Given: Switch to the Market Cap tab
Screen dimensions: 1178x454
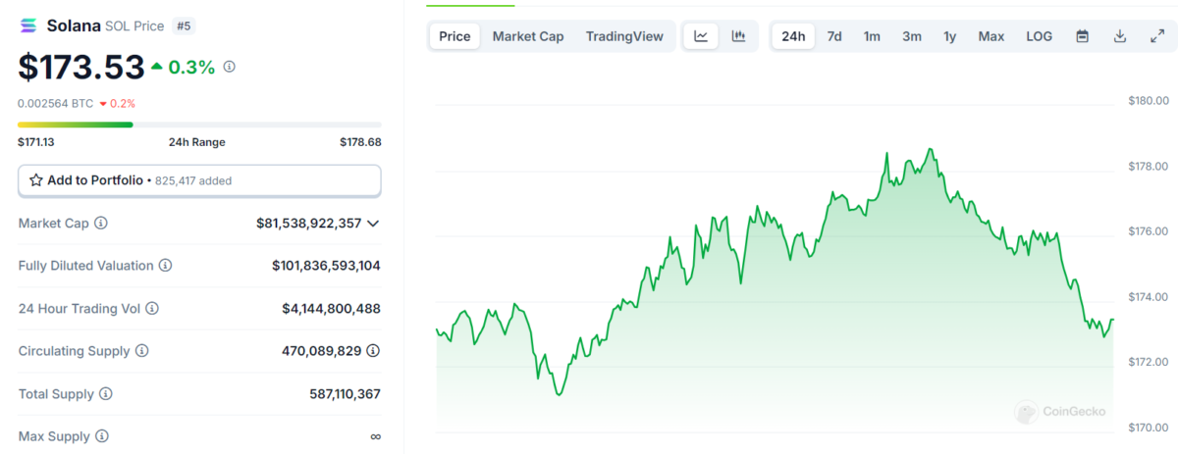Looking at the screenshot, I should [528, 36].
